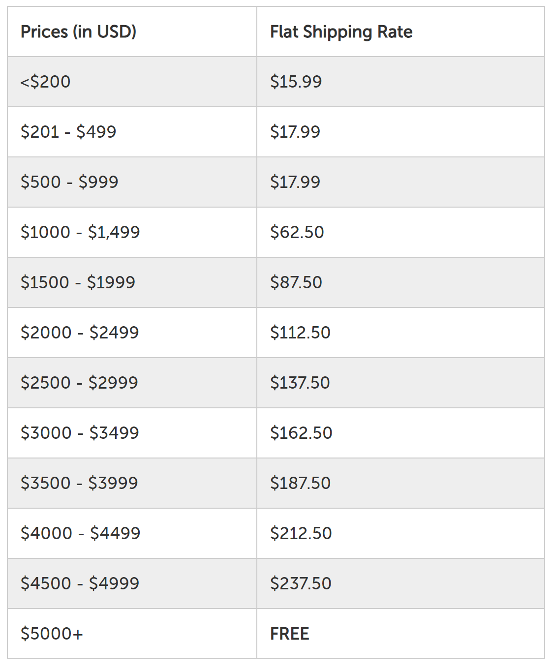This screenshot has height=672, width=553.
Task: Select the $1500 - $1999 price range
Action: tap(78, 282)
